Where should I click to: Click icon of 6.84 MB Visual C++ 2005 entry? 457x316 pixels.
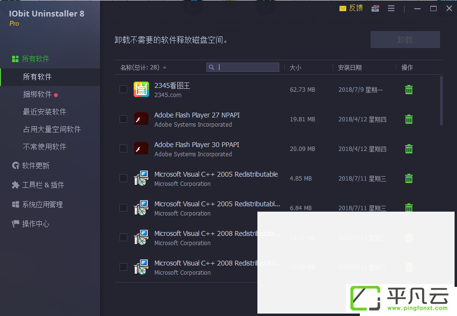click(x=141, y=208)
